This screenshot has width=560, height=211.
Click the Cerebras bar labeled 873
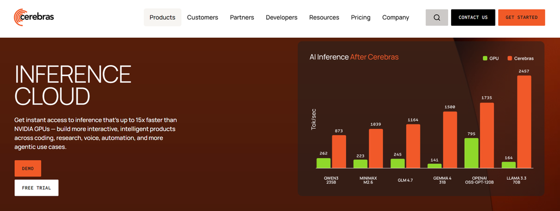339,152
